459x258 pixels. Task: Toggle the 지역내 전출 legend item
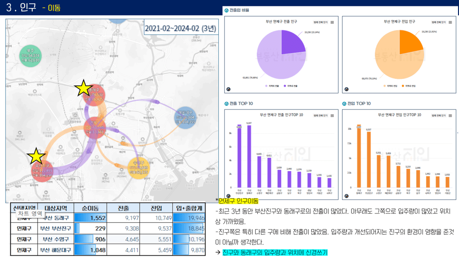291,86
